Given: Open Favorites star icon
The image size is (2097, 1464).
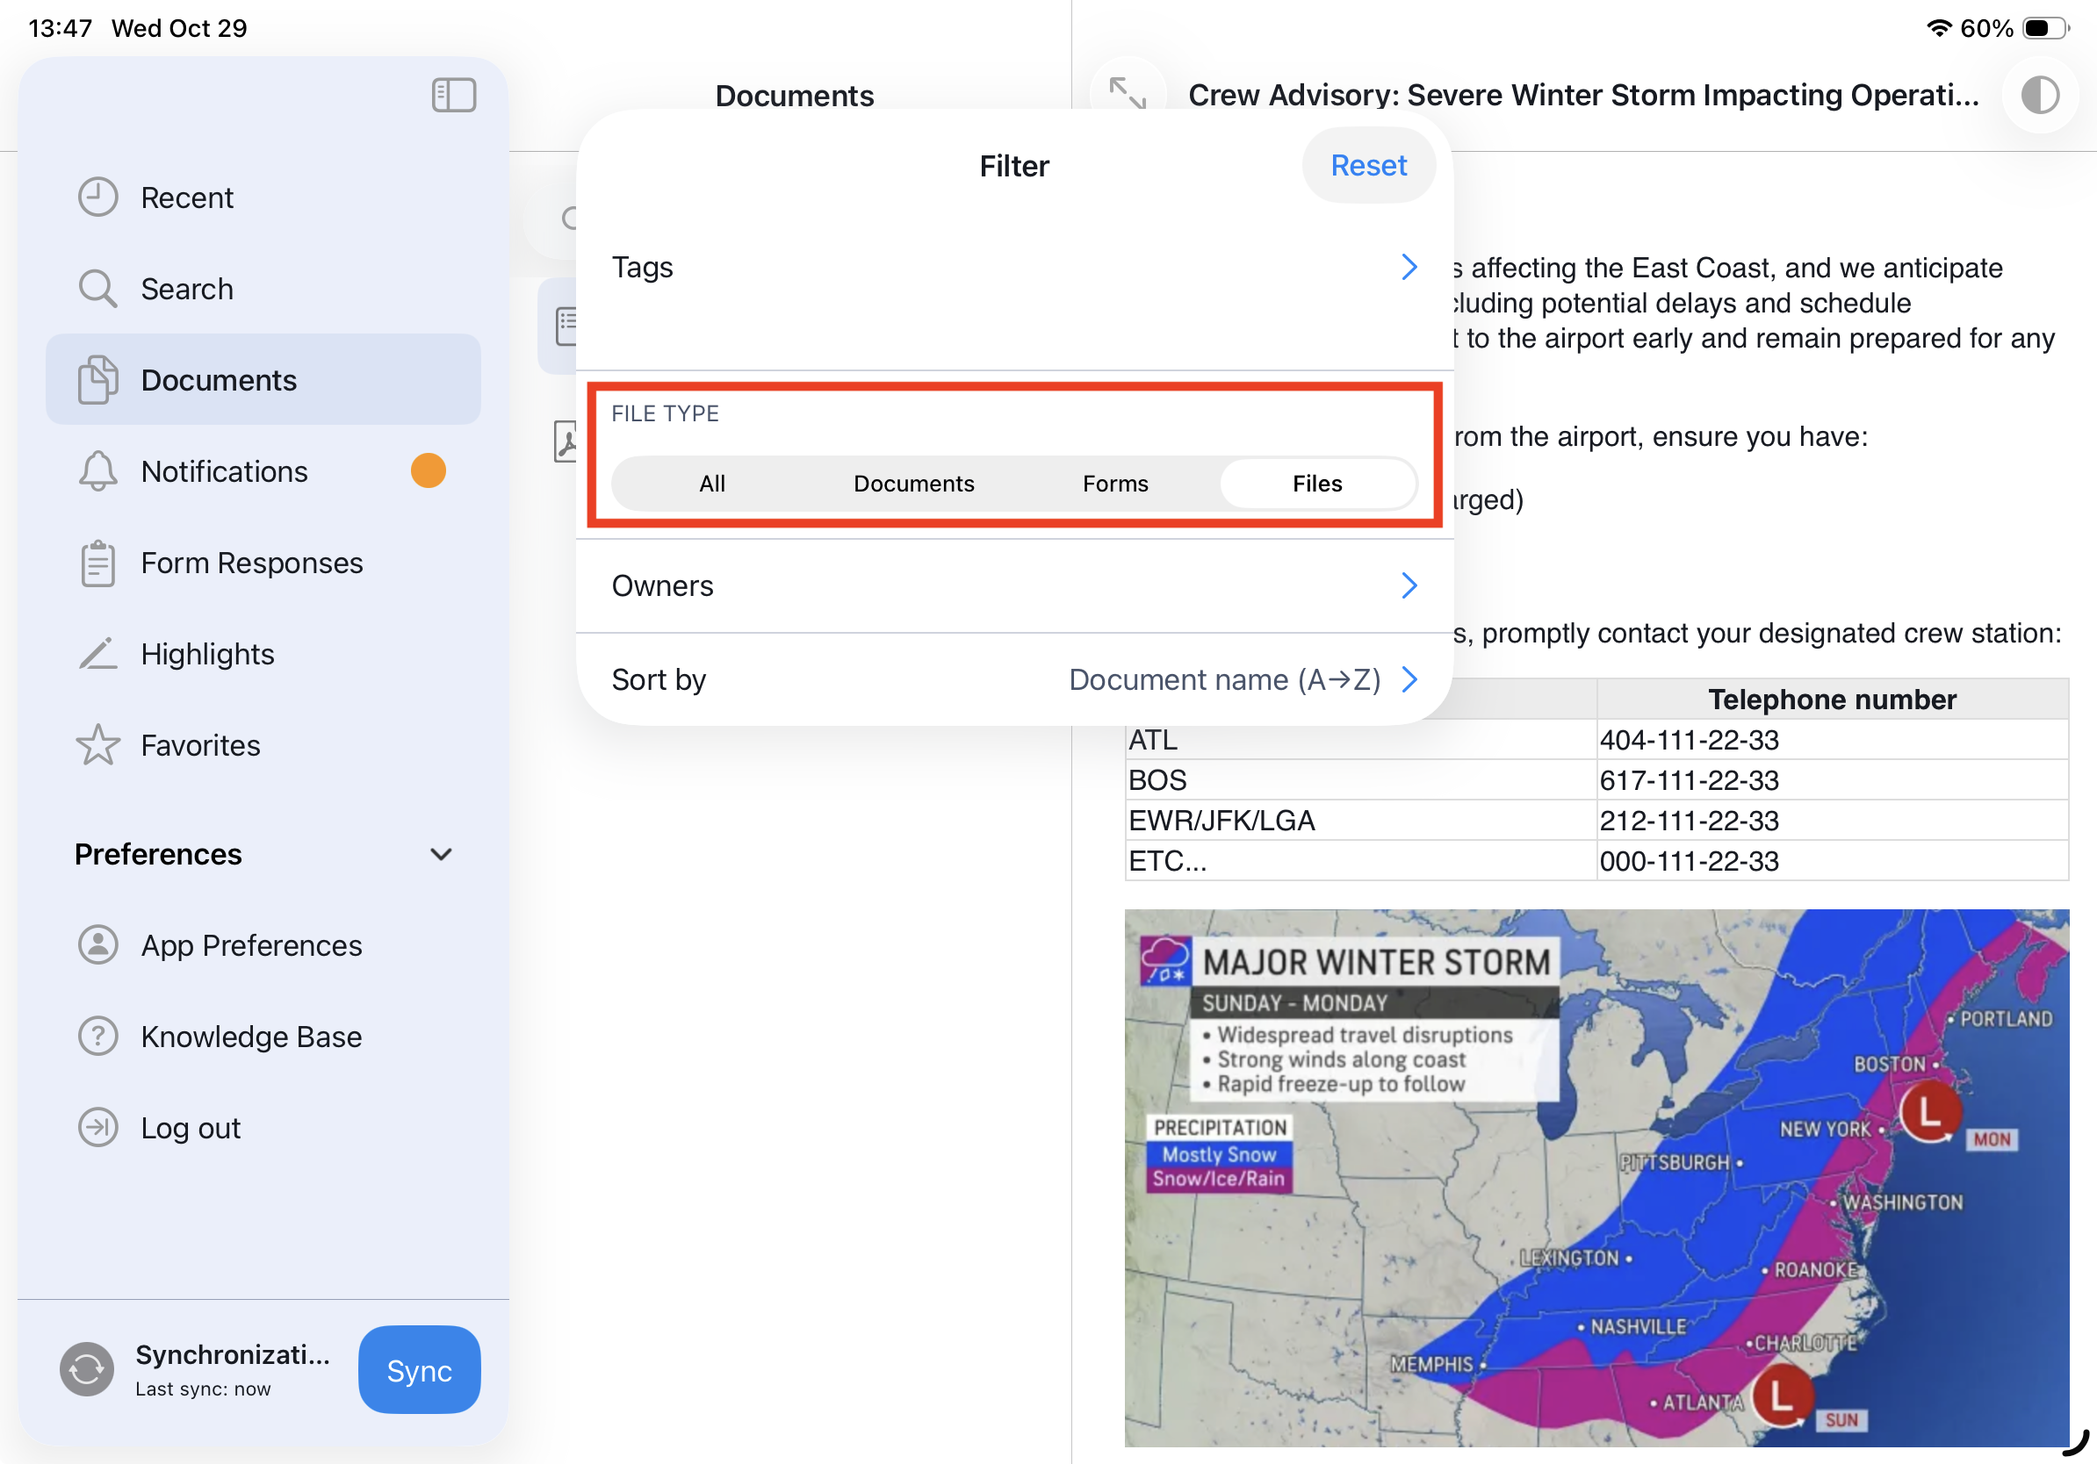Looking at the screenshot, I should (x=97, y=745).
